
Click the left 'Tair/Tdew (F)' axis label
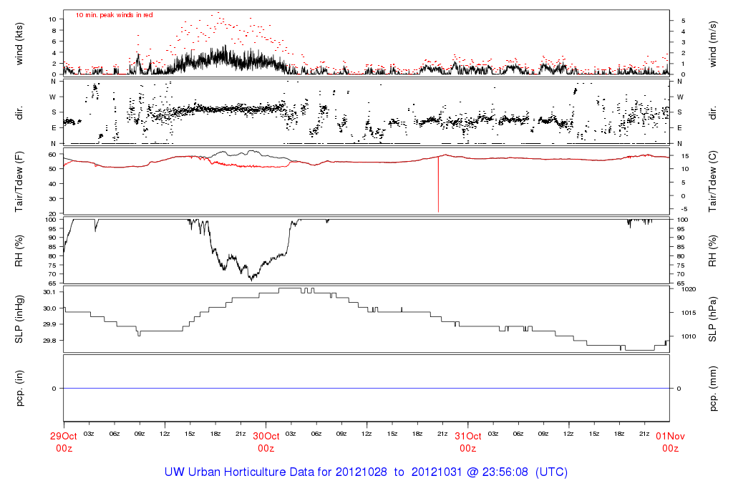click(x=19, y=181)
